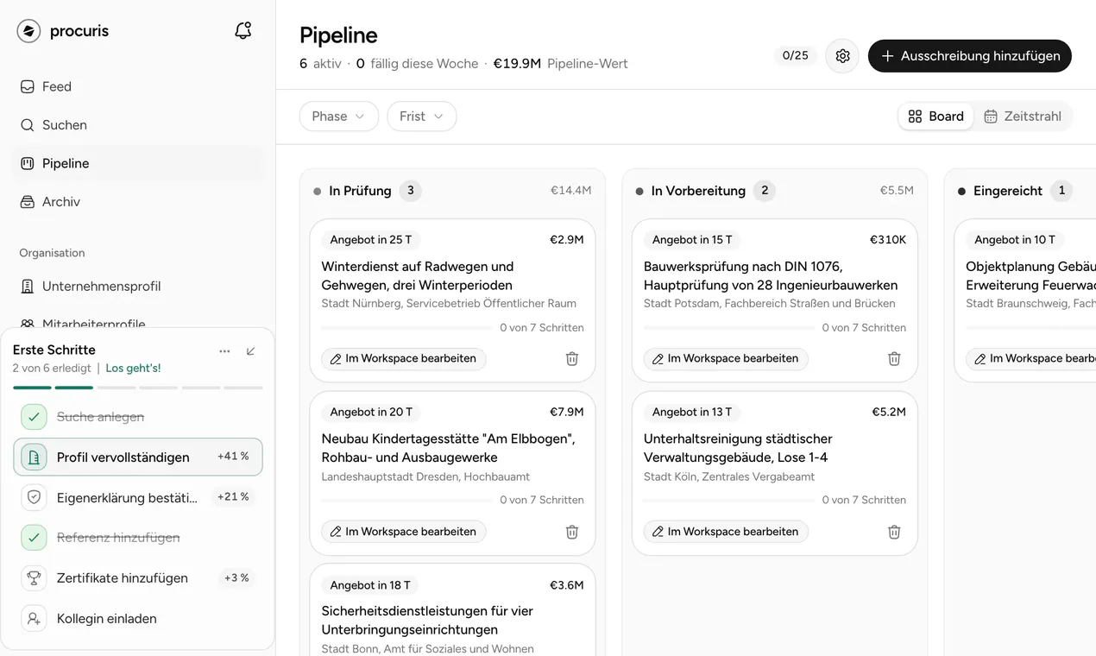Click the In Prüfung column header

pos(452,191)
